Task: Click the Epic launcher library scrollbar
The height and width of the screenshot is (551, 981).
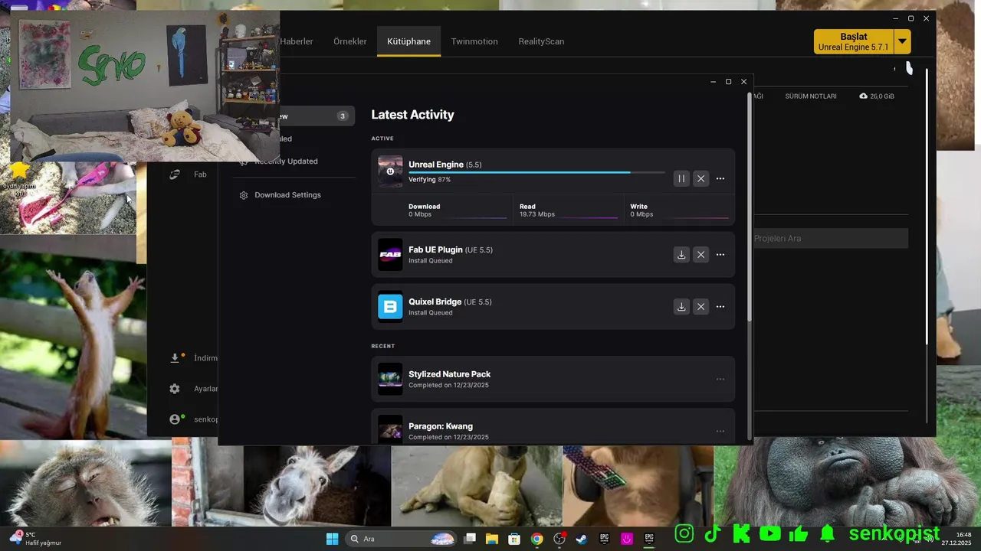Action: point(928,207)
